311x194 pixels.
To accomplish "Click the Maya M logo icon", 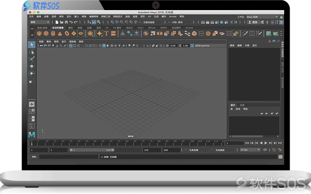I will coord(32,135).
